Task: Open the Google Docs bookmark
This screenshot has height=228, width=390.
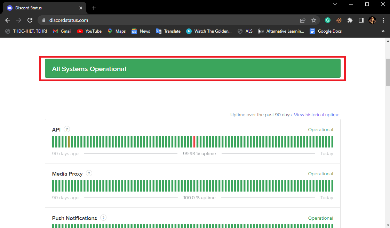Action: click(x=326, y=31)
